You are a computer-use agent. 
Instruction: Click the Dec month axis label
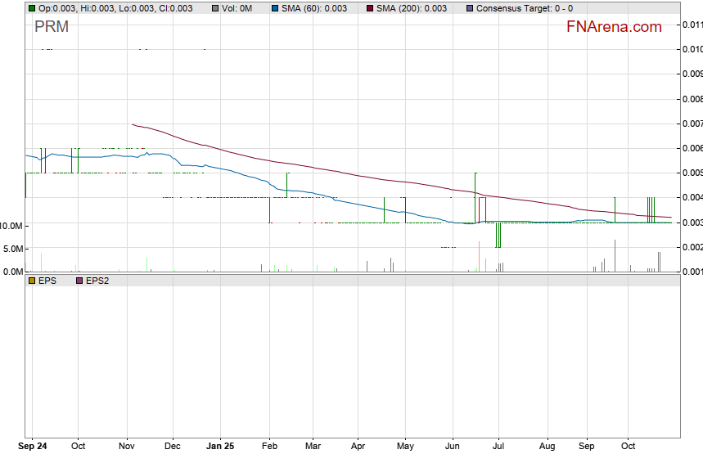[173, 447]
